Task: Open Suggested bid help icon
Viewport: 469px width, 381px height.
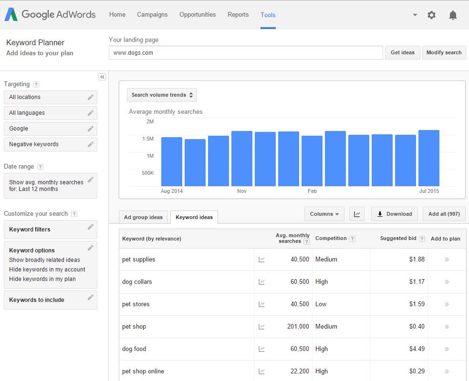Action: click(x=422, y=239)
